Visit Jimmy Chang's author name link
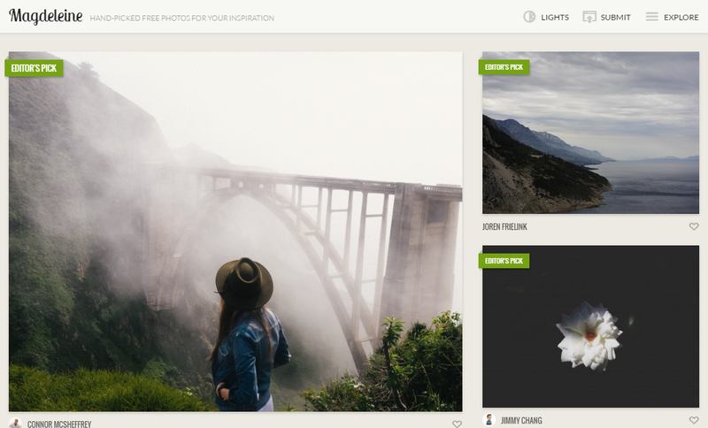Screen dimensions: 708x428 tap(522, 421)
